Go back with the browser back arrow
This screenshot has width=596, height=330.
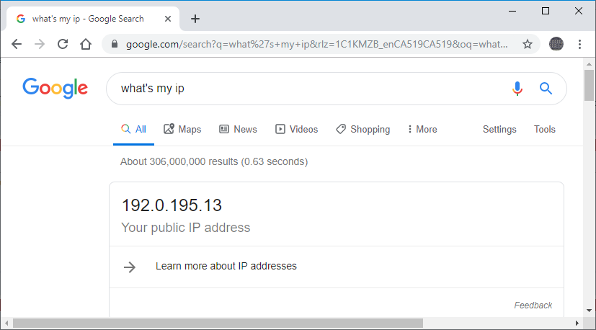click(x=17, y=45)
